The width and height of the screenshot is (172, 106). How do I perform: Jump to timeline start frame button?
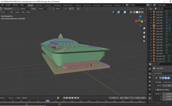64,98
